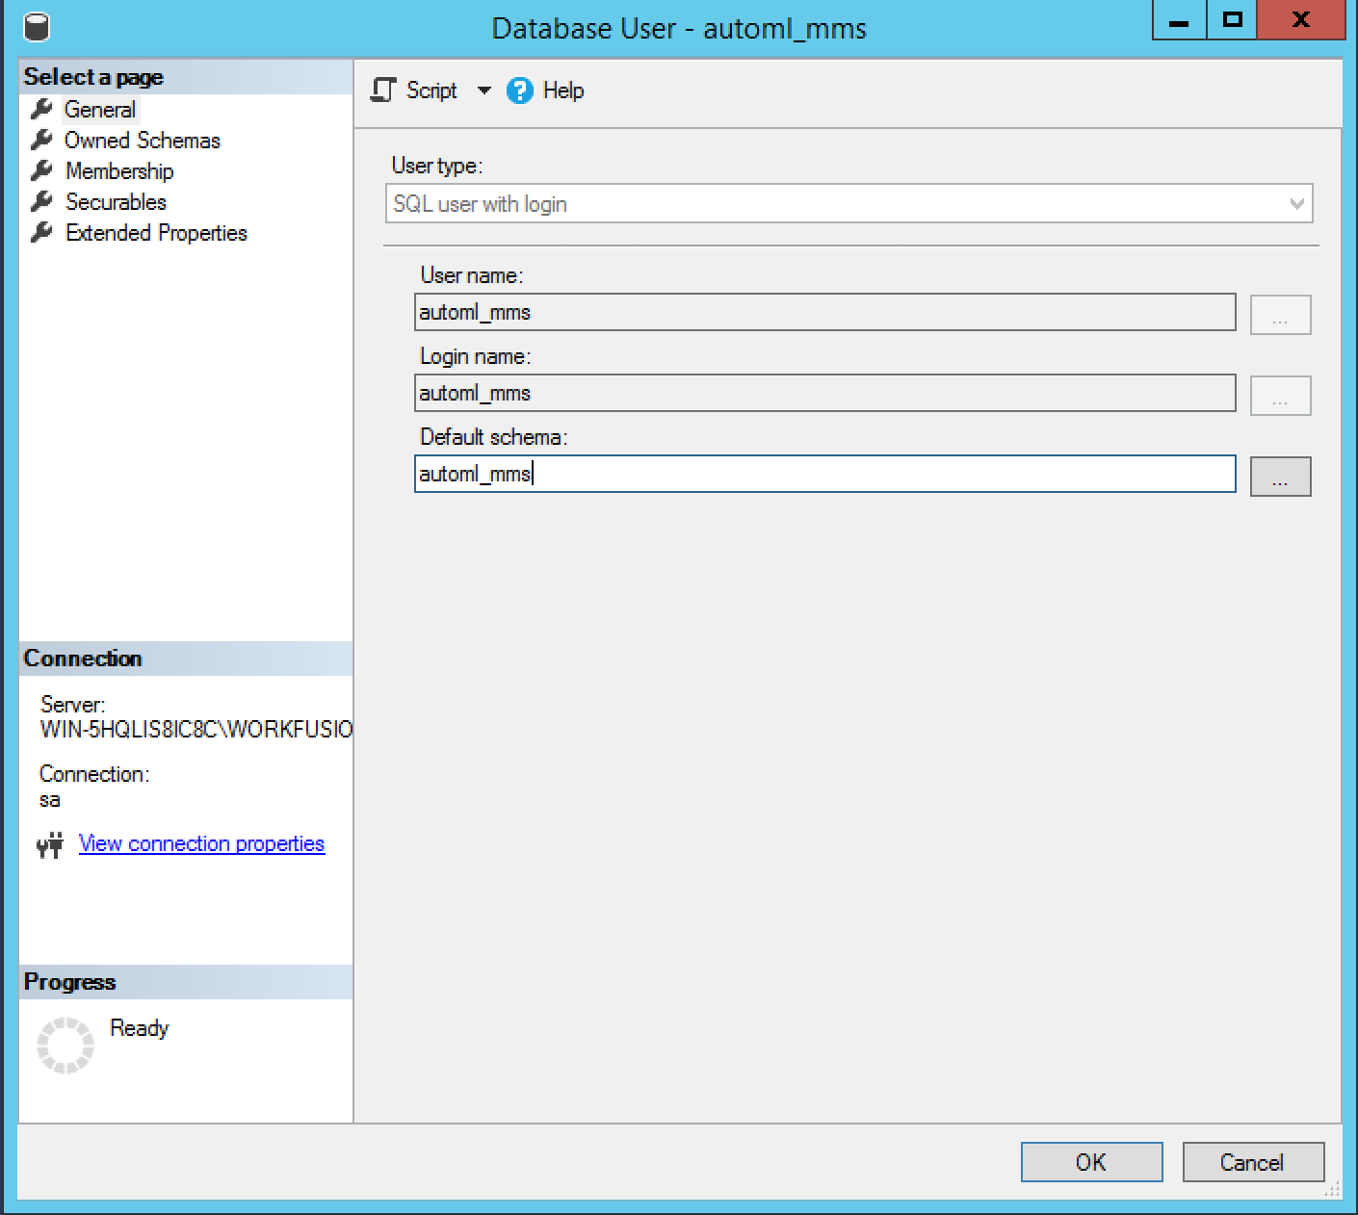Image resolution: width=1358 pixels, height=1215 pixels.
Task: Open the Owned Schemas page
Action: click(143, 141)
